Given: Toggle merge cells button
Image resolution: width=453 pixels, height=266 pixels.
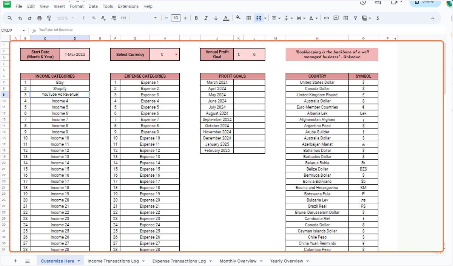Looking at the screenshot, I should (259, 18).
